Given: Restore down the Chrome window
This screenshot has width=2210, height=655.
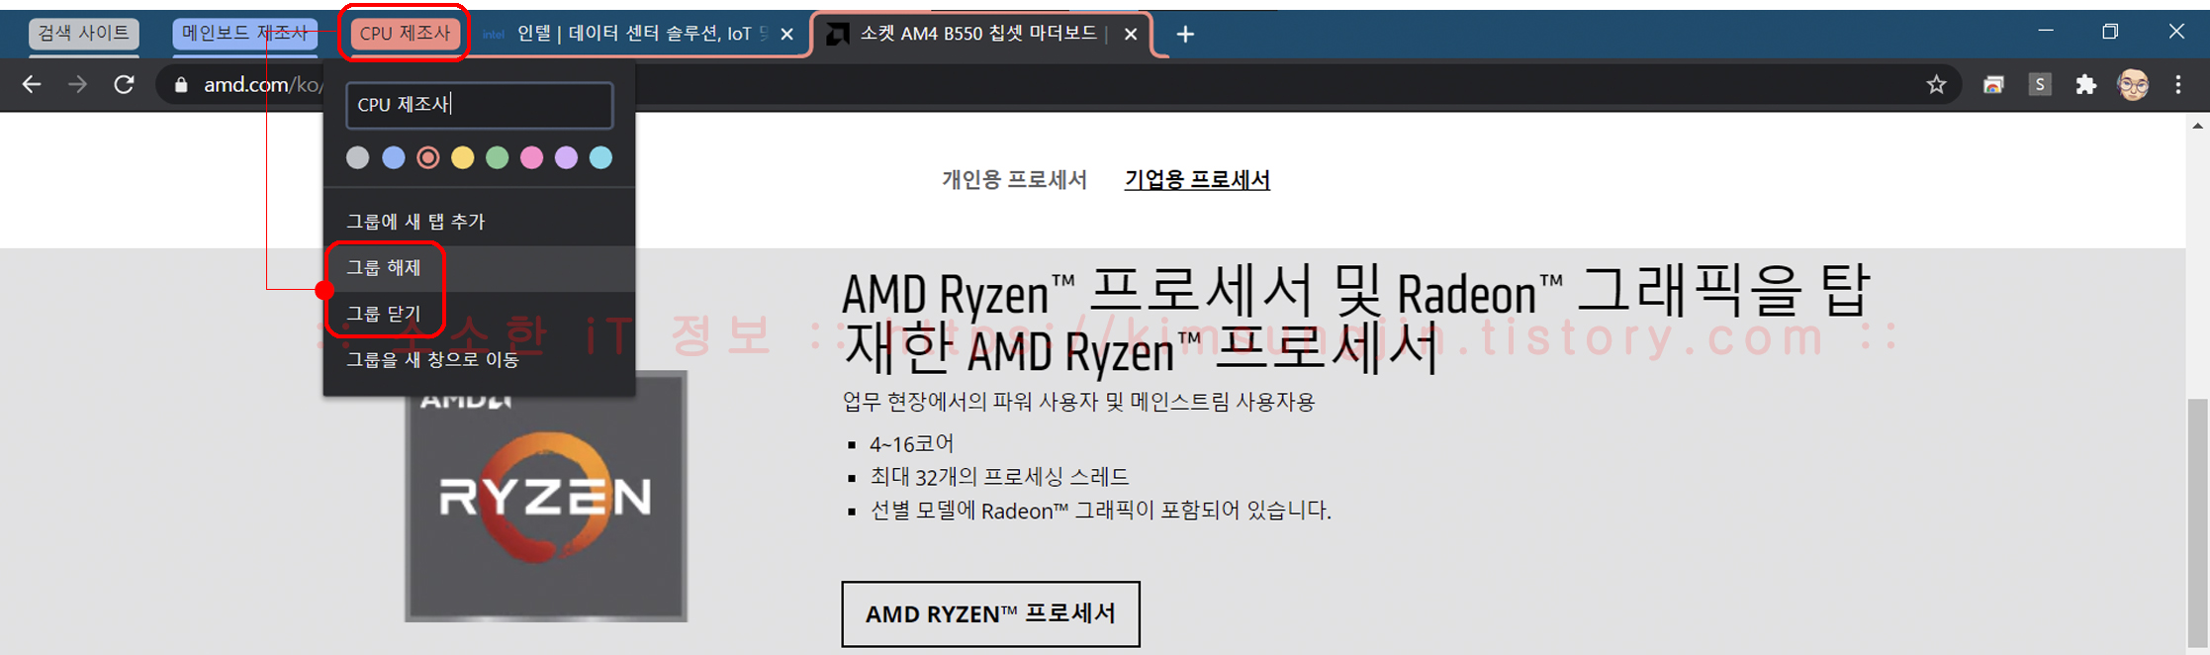Looking at the screenshot, I should (x=2110, y=32).
